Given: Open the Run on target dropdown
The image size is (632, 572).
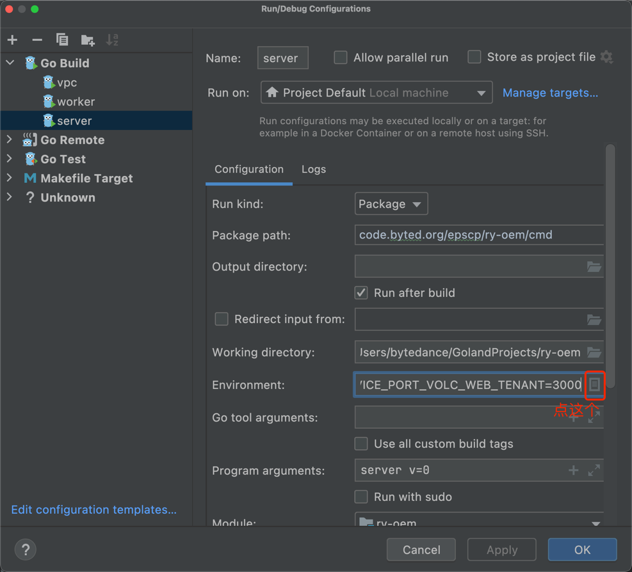Looking at the screenshot, I should click(x=377, y=93).
